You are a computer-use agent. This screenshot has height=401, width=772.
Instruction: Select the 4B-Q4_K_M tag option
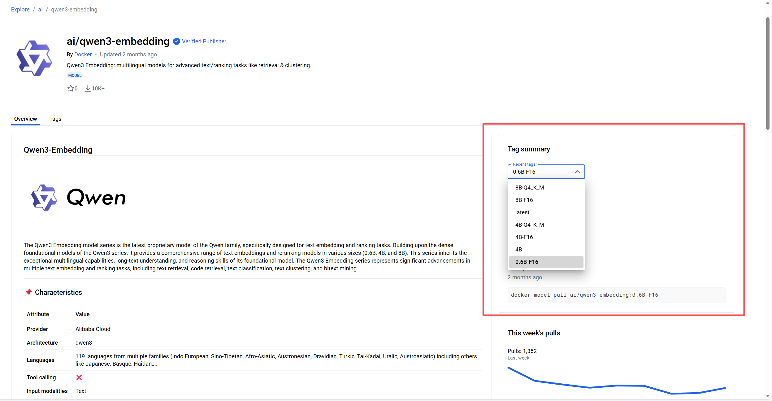point(529,225)
